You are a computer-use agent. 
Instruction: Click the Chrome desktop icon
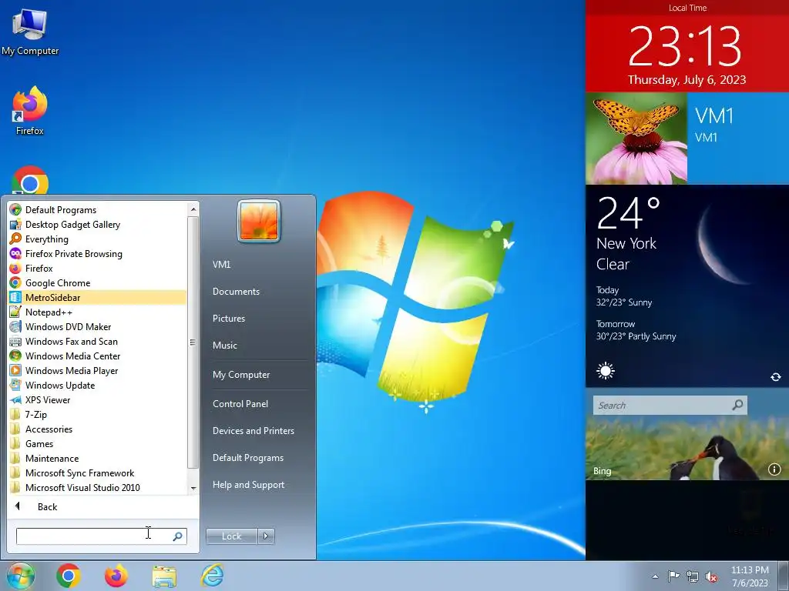[x=30, y=181]
